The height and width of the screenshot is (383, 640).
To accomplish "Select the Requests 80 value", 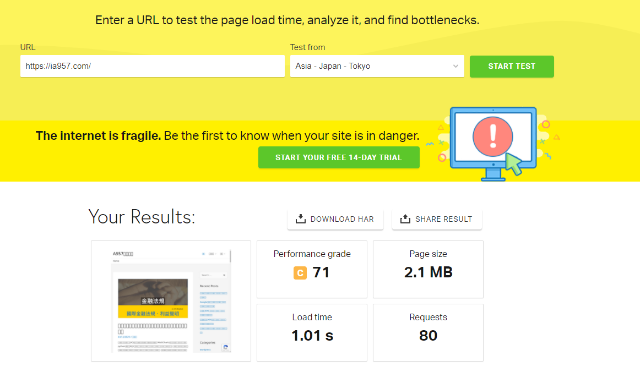I will pyautogui.click(x=428, y=336).
